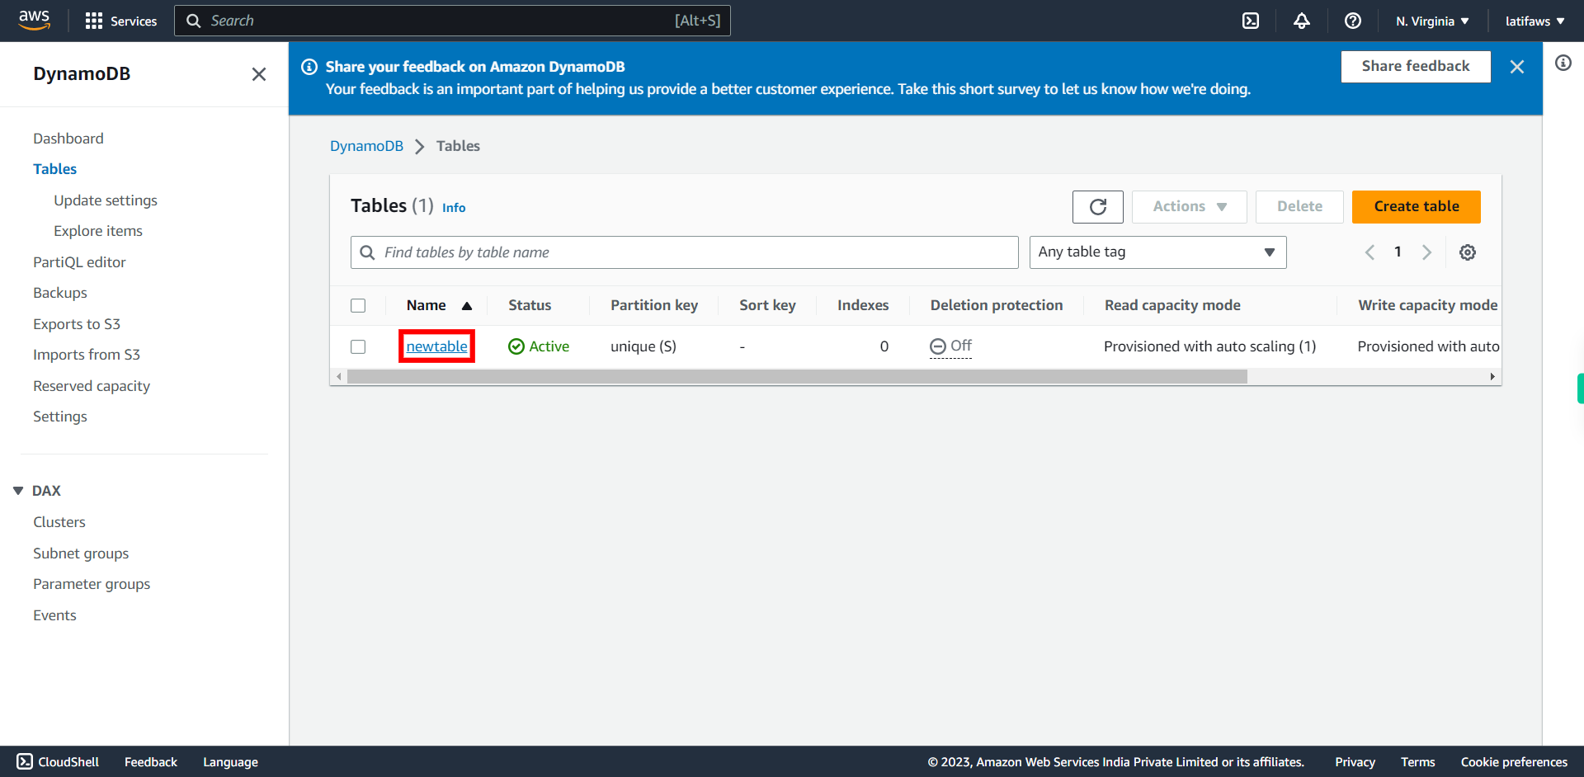Open the notifications bell

click(1302, 21)
